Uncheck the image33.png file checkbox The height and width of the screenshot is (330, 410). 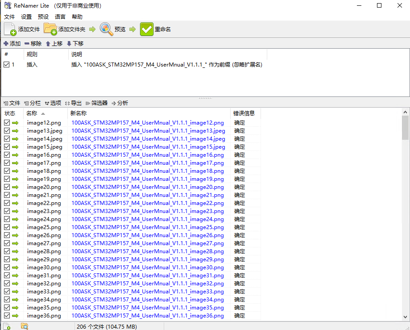pyautogui.click(x=7, y=291)
